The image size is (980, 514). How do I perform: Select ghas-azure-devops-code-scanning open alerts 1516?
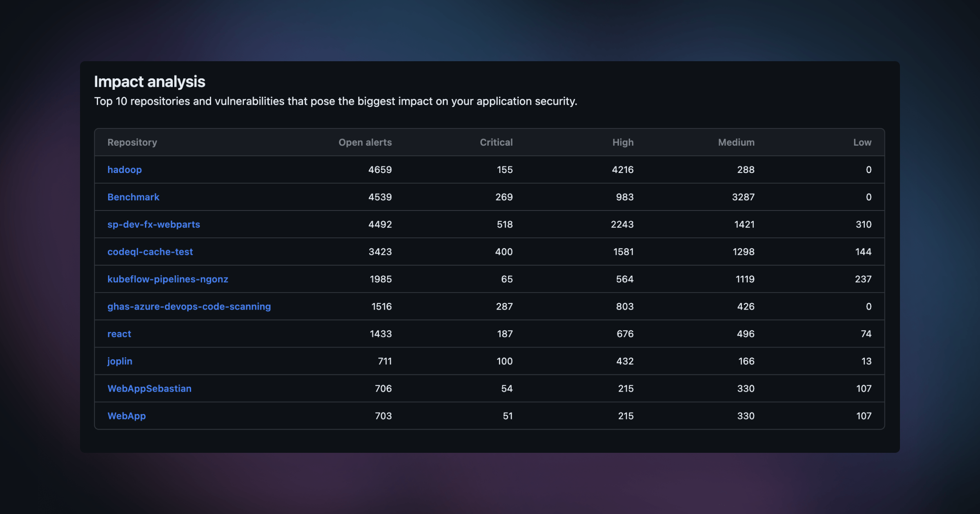(x=381, y=306)
